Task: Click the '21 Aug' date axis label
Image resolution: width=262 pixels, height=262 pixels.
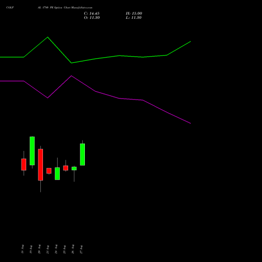Action: 48,249
